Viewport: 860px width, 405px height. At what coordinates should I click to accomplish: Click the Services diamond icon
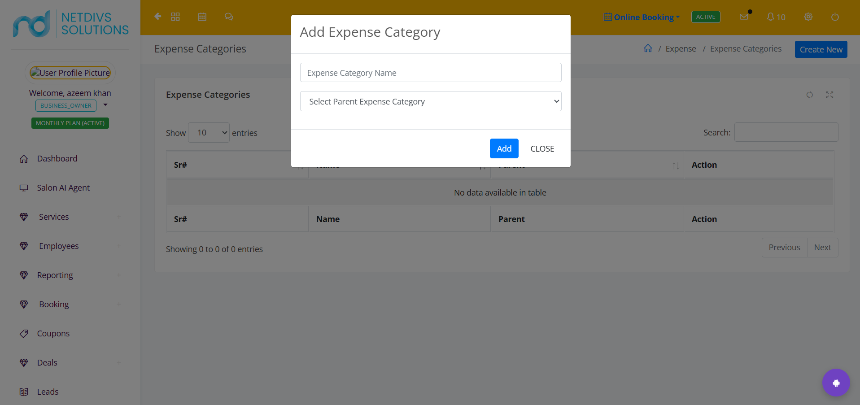(x=24, y=217)
